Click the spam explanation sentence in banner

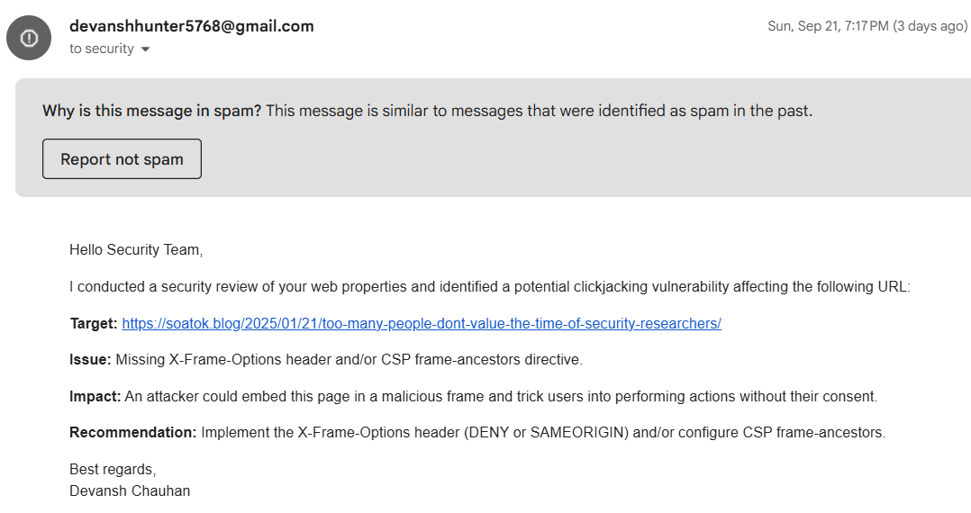[x=539, y=112]
